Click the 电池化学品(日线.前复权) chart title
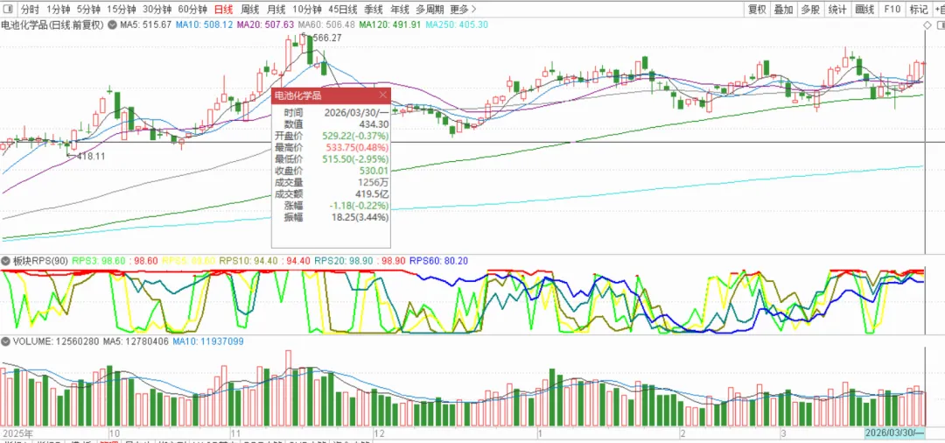945x443 pixels. (x=52, y=25)
